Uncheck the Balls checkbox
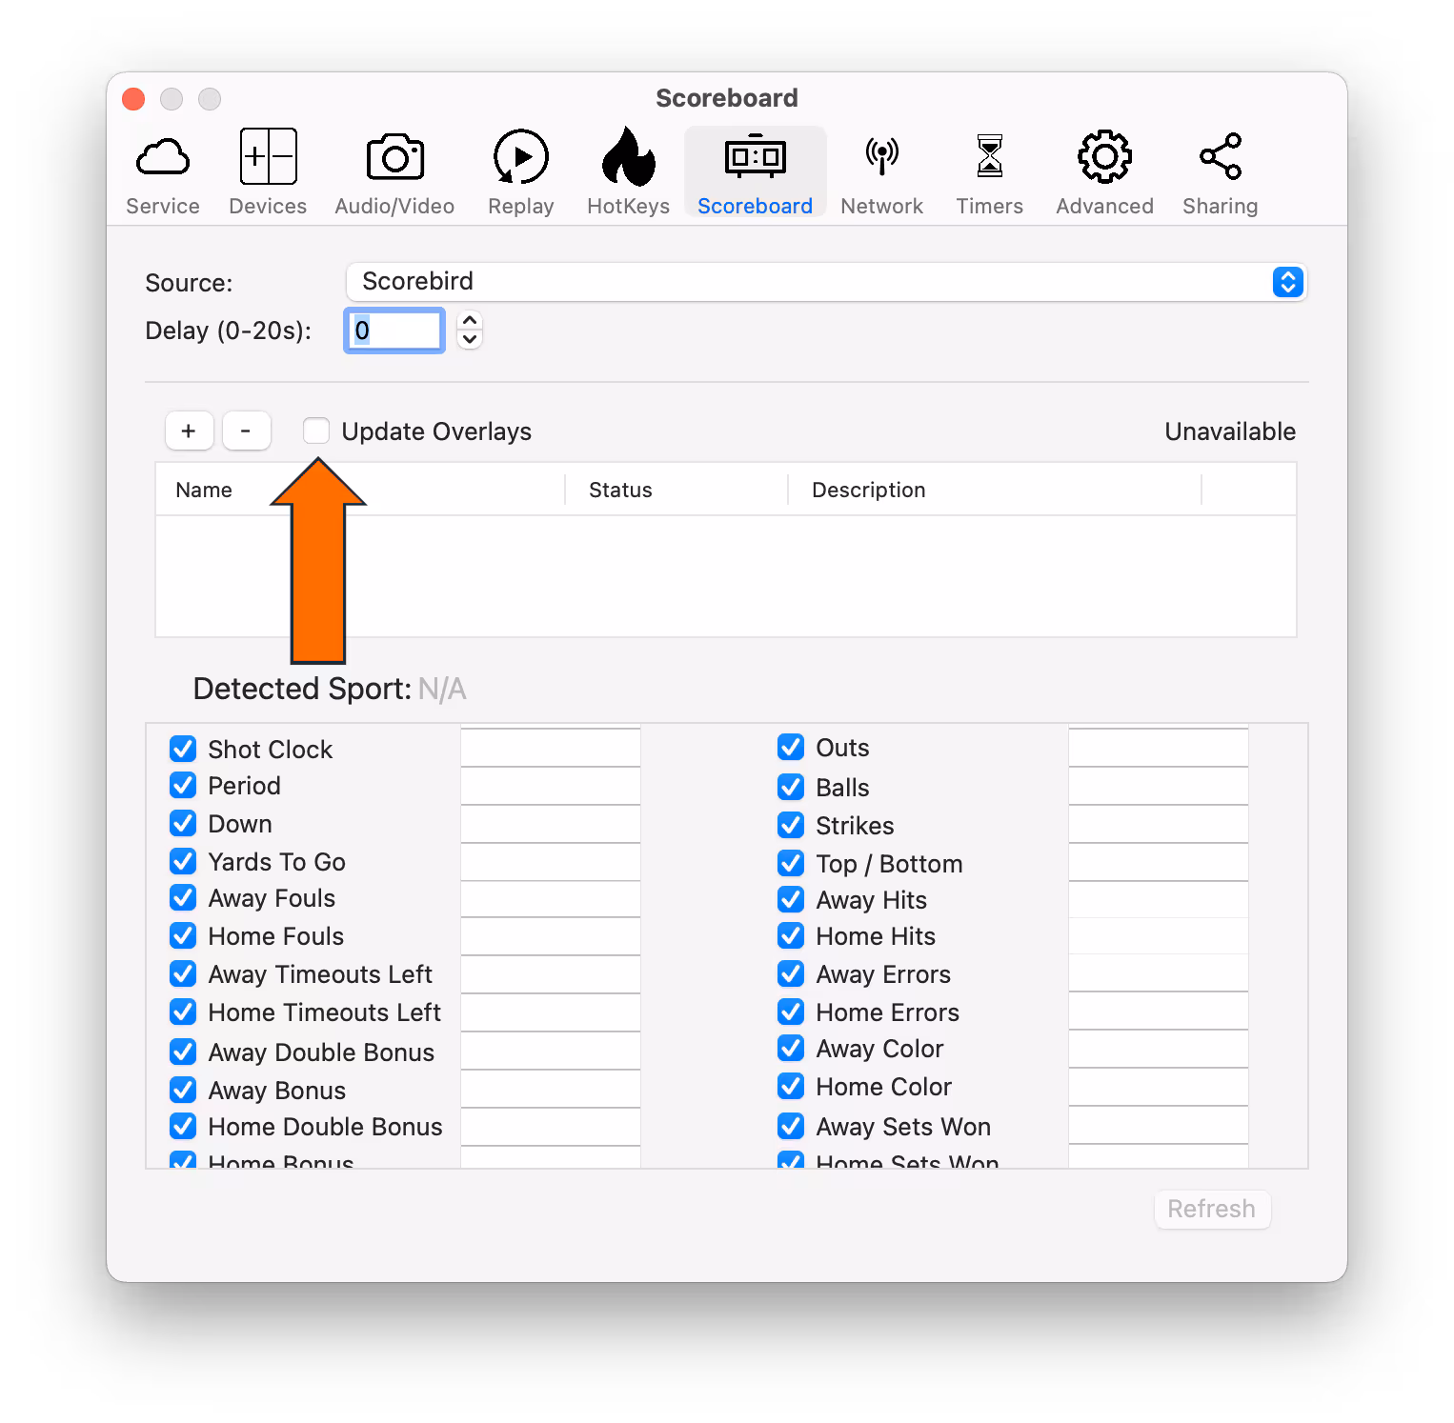This screenshot has width=1454, height=1423. [x=791, y=787]
